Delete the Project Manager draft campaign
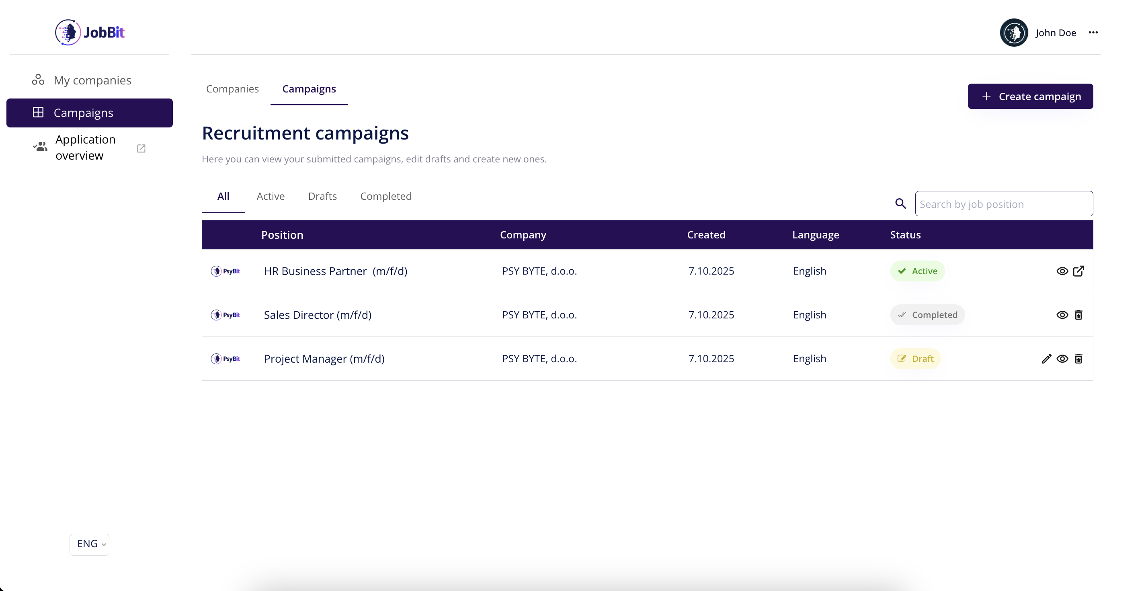The image size is (1144, 591). pos(1078,359)
